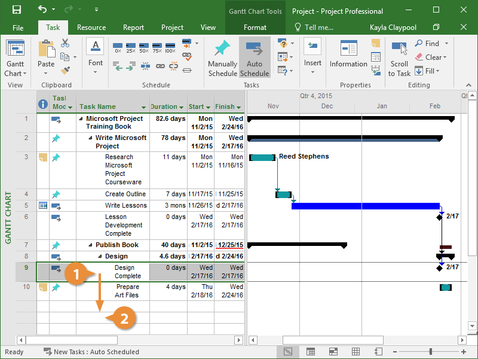Open the Task Name column filter dropdown

(x=143, y=108)
